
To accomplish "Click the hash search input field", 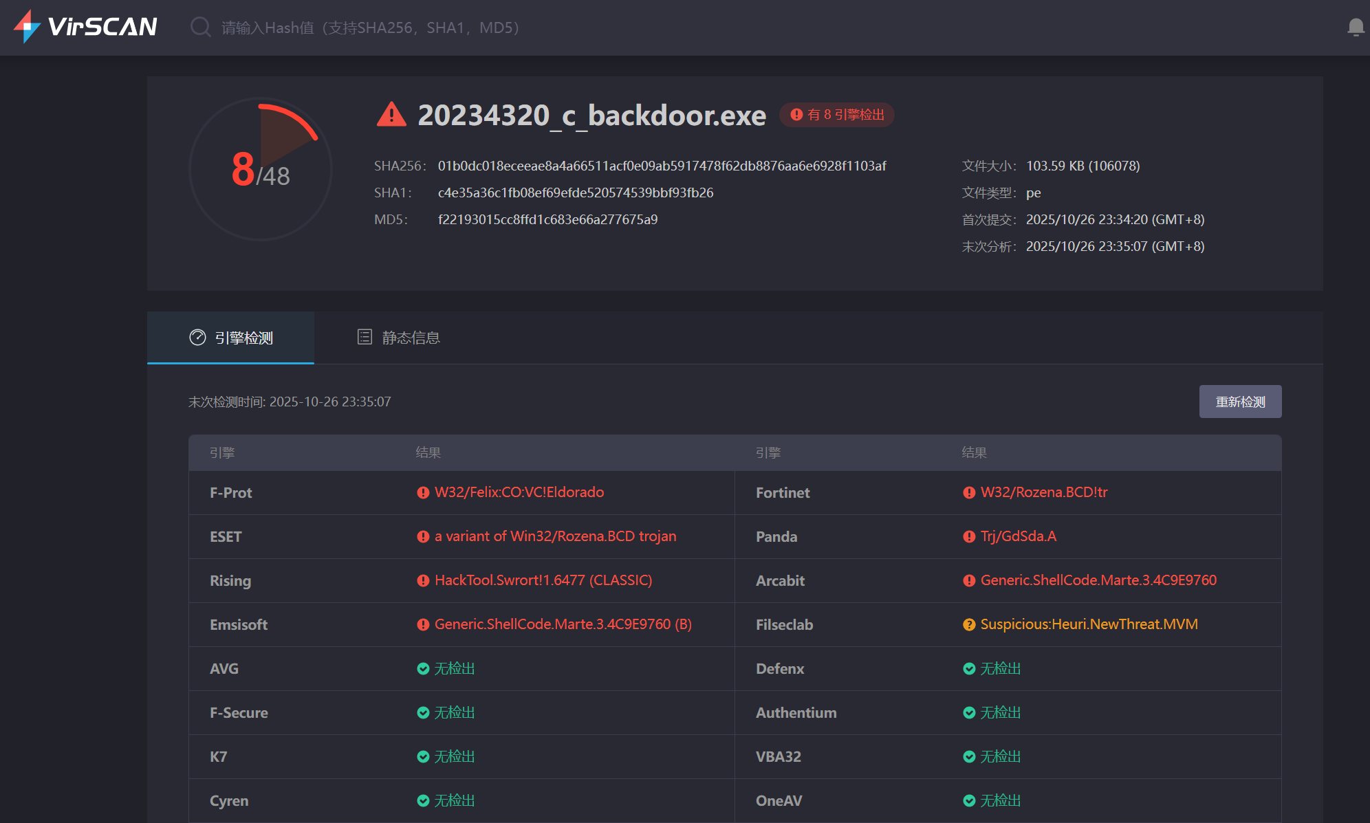I will (x=370, y=28).
